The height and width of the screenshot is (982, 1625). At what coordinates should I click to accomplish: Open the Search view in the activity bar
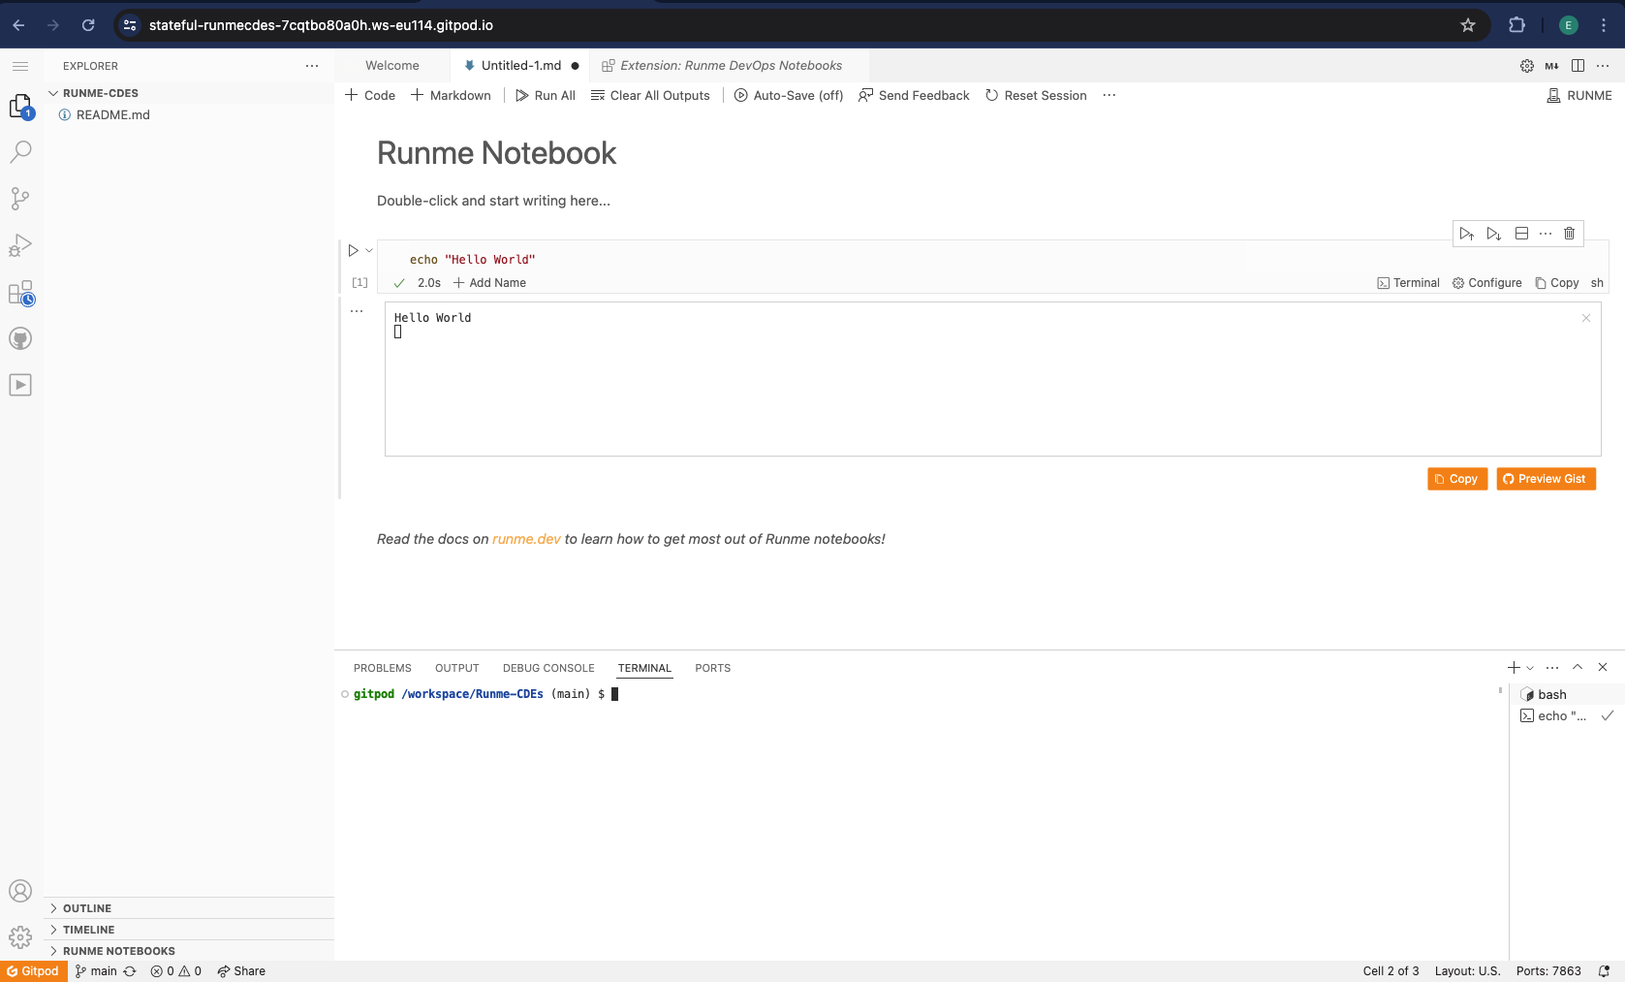[x=20, y=152]
